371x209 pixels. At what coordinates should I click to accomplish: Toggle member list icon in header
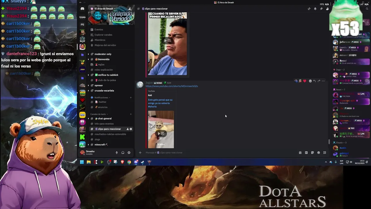tap(327, 9)
